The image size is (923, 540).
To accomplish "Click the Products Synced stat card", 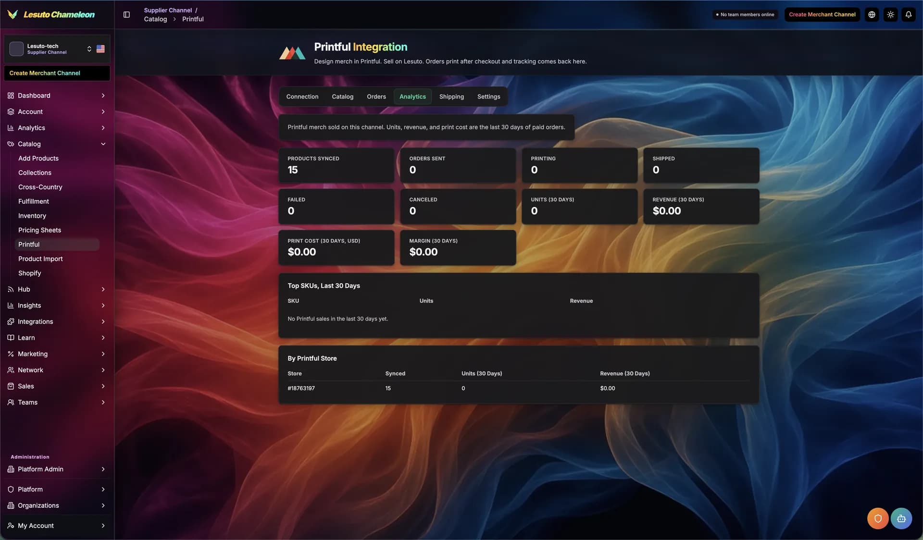I will pos(337,165).
